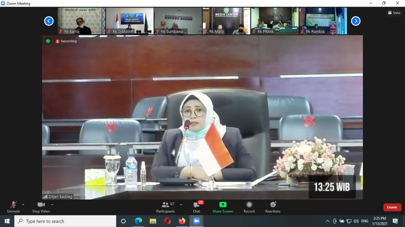The width and height of the screenshot is (405, 227).
Task: Expand audio options arrow next to Unmute
Action: click(23, 205)
